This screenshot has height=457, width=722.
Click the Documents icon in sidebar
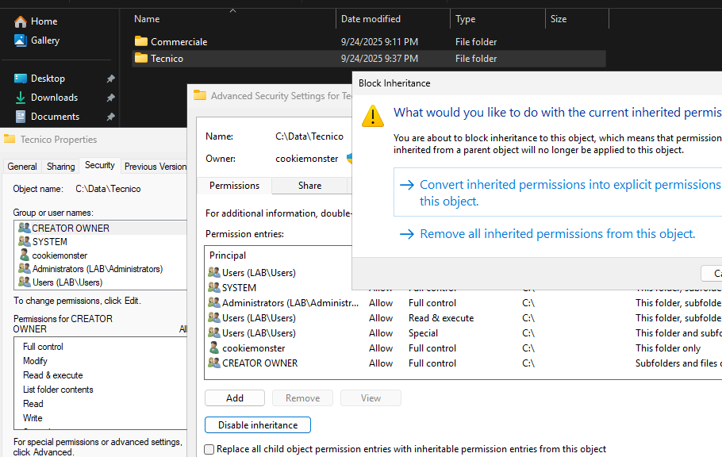click(20, 117)
